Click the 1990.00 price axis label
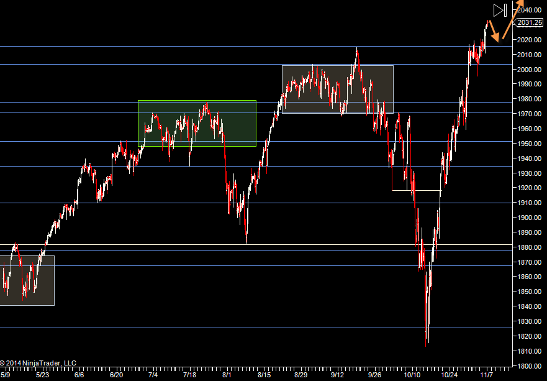 pyautogui.click(x=530, y=84)
